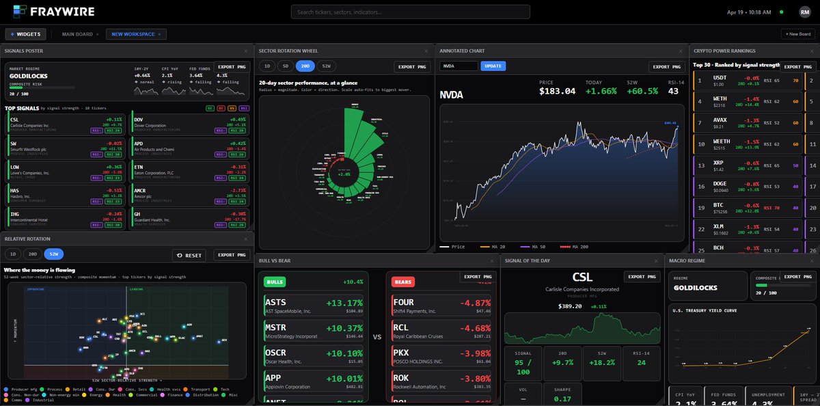This screenshot has width=820, height=406.
Task: Select the USDT crypto ranking row
Action: coord(748,81)
